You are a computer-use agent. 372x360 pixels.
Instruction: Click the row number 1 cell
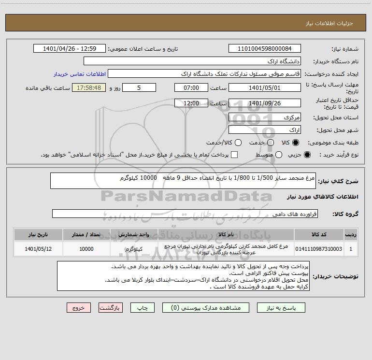point(351,249)
